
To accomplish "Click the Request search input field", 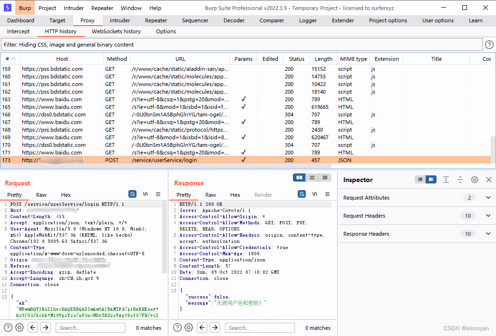I will [x=90, y=328].
